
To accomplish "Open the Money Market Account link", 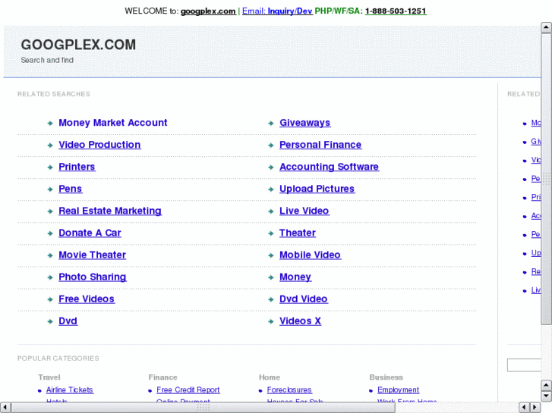I will [112, 123].
